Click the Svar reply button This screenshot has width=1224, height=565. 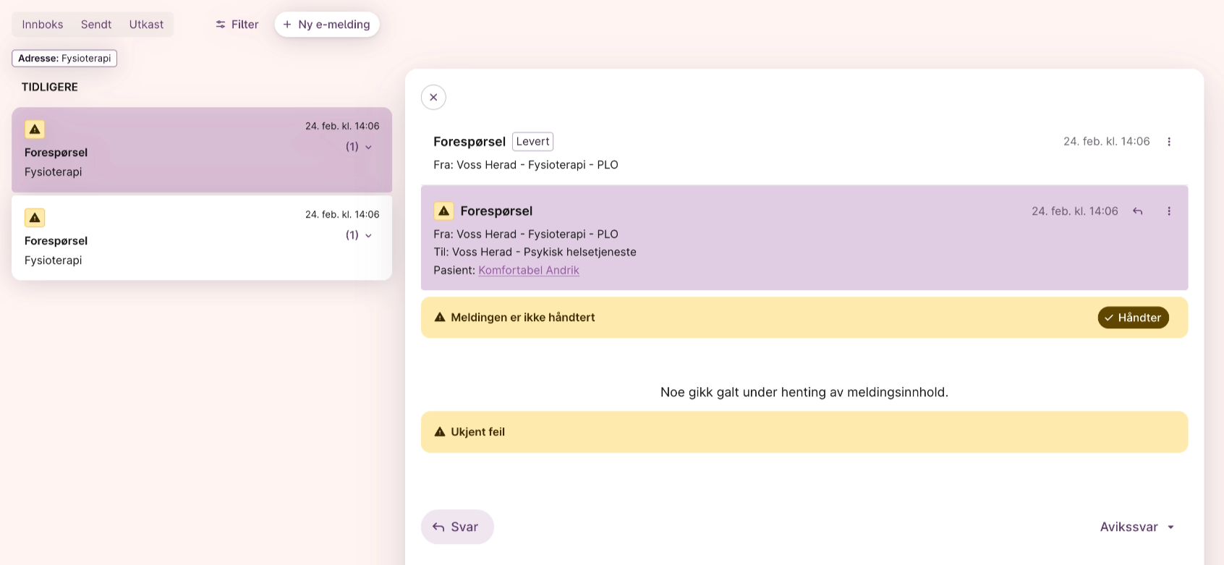pos(456,527)
